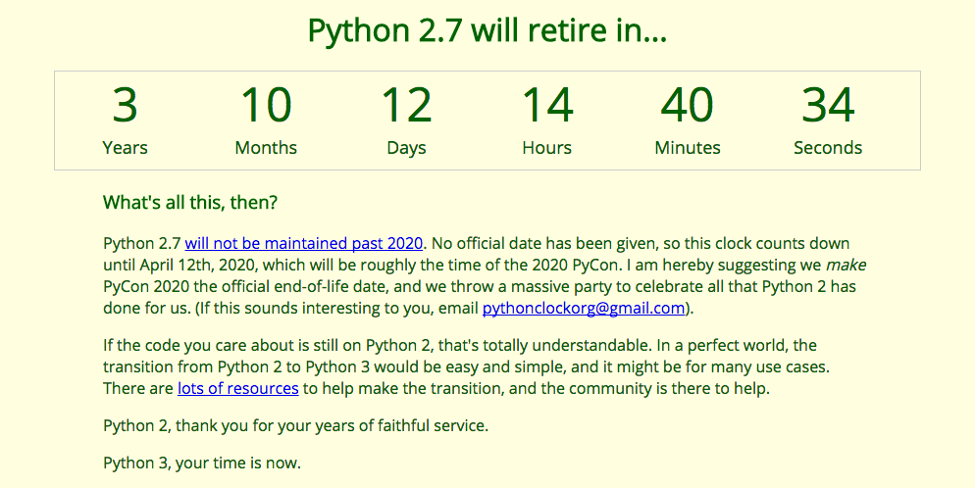
Task: Click the "Hours" label in the countdown
Action: 546,148
